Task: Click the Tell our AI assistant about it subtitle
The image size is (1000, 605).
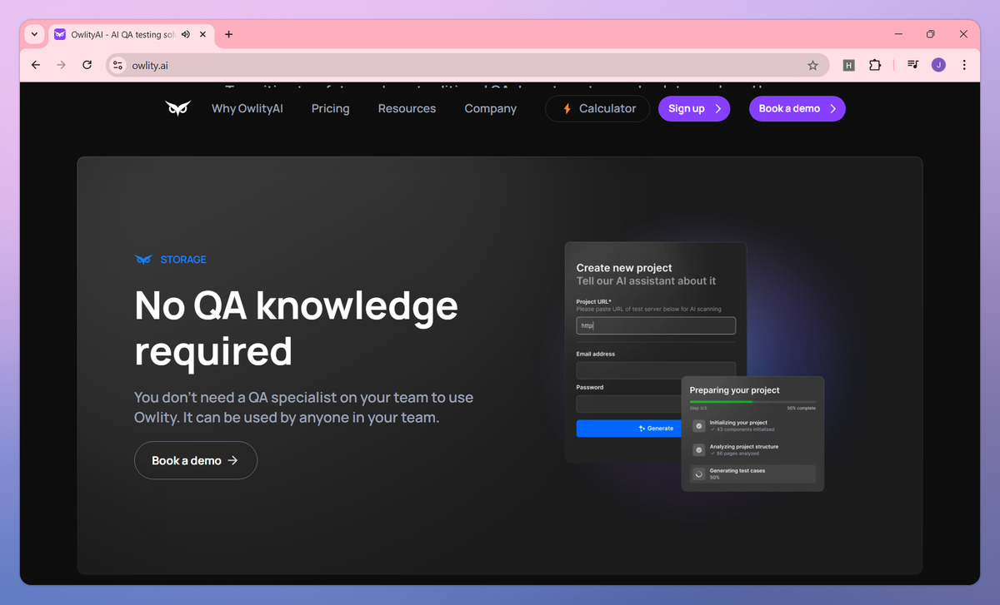Action: (x=647, y=281)
